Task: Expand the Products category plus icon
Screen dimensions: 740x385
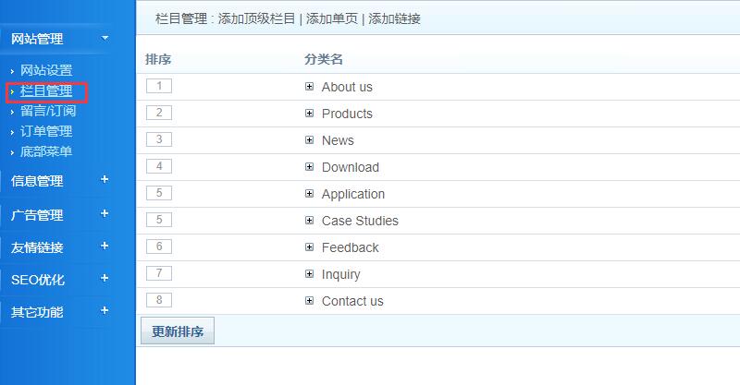Action: (309, 114)
